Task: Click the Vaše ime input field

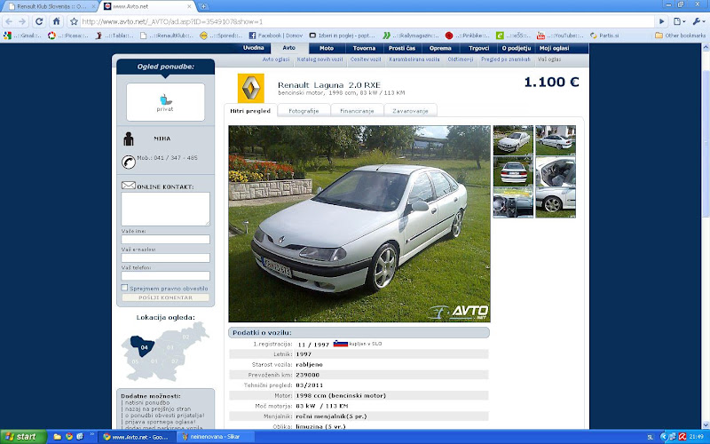Action: pyautogui.click(x=165, y=239)
